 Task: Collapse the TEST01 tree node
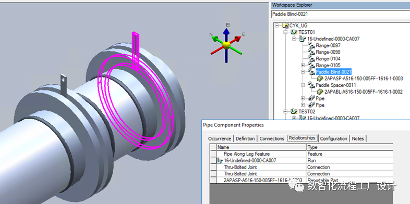click(x=285, y=32)
